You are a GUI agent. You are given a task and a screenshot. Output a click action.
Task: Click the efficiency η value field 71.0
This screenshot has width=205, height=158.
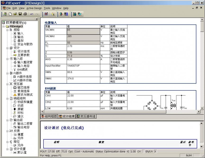[x=83, y=56]
